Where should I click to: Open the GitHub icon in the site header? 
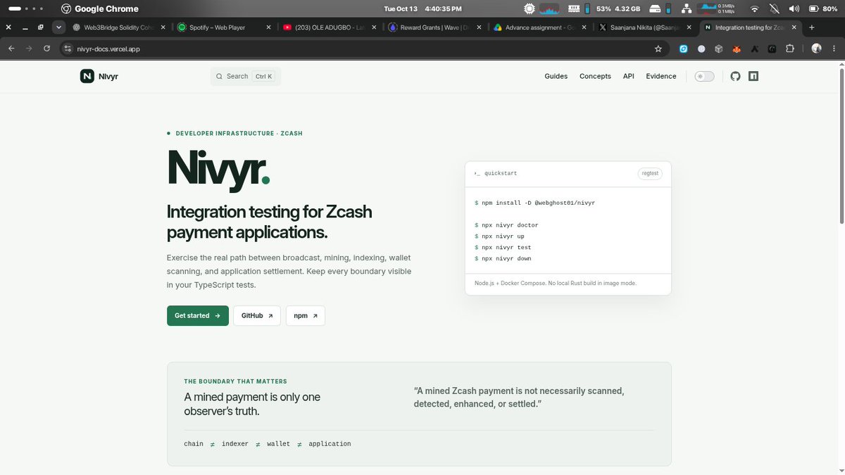click(x=735, y=76)
